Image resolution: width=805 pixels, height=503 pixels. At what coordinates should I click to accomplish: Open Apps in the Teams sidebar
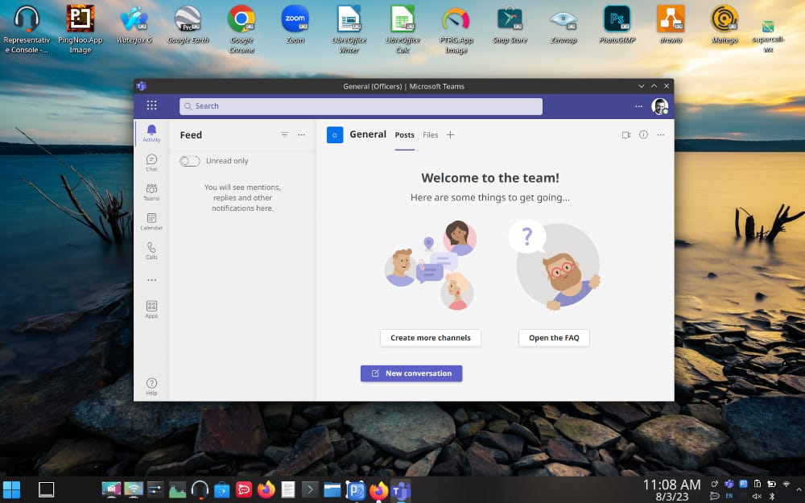(x=151, y=309)
